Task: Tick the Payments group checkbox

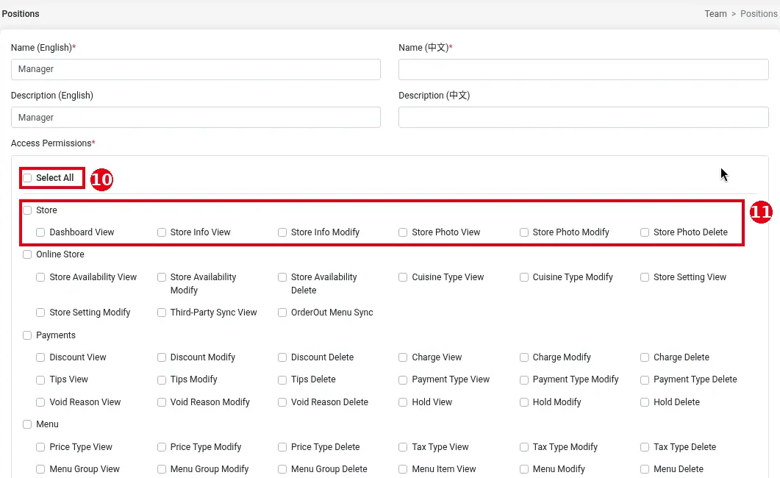Action: point(27,335)
